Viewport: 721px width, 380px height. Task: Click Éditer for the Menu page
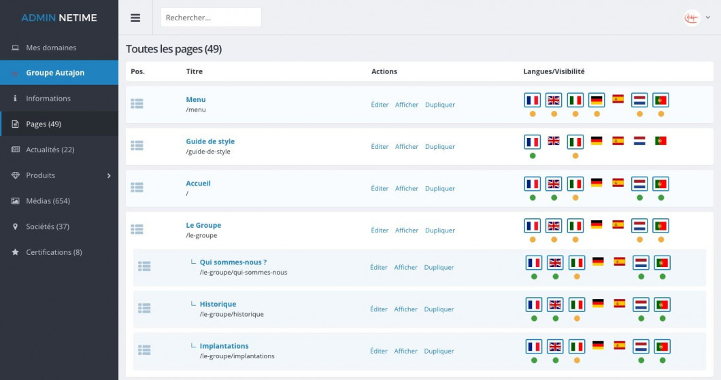pos(380,105)
